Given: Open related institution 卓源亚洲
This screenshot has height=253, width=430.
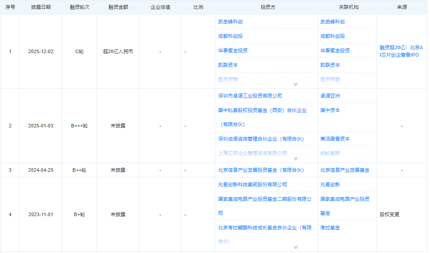Looking at the screenshot, I should (x=330, y=96).
